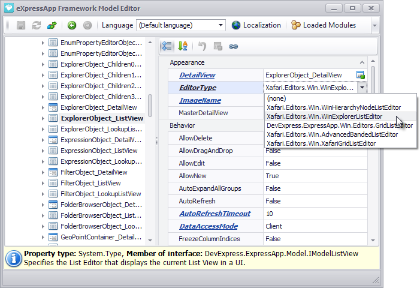
Task: Click the EditorType property link
Action: [198, 88]
